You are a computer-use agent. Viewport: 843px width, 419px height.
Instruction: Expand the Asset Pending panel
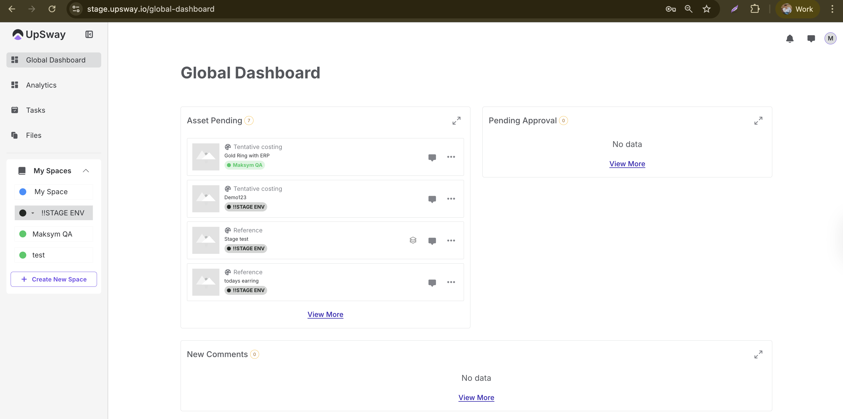pos(456,121)
